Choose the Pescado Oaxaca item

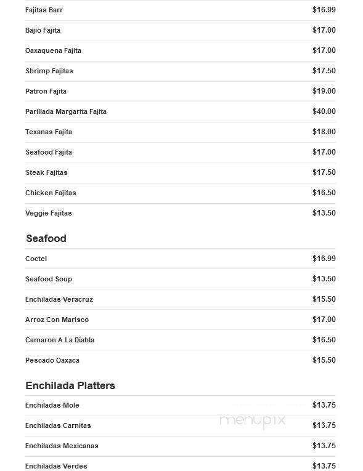52,360
